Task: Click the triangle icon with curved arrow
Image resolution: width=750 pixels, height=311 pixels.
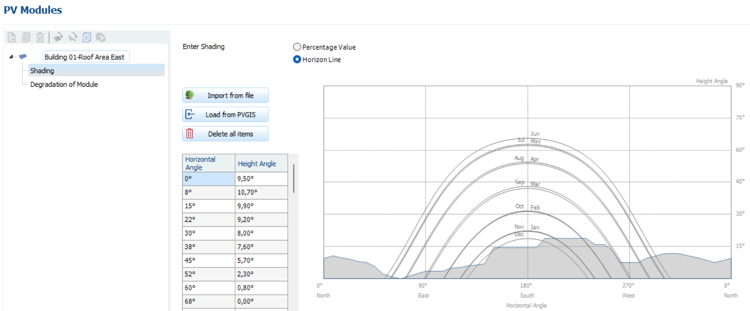Action: click(x=73, y=37)
